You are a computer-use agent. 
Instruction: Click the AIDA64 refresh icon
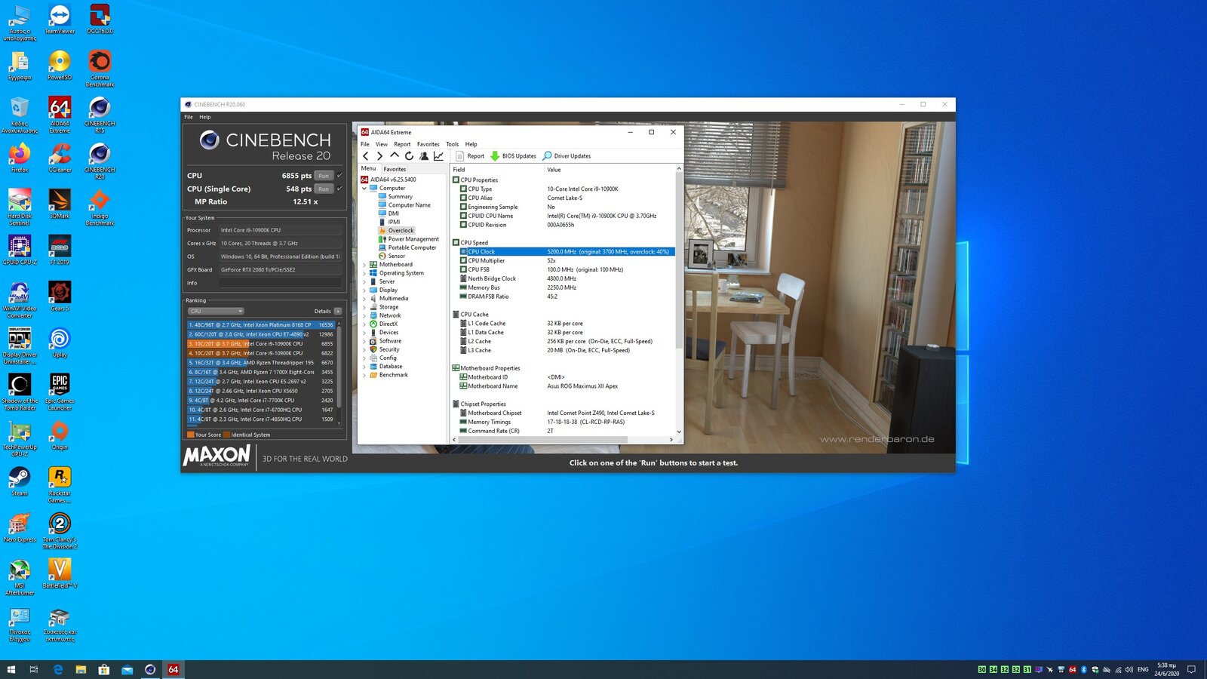(409, 156)
